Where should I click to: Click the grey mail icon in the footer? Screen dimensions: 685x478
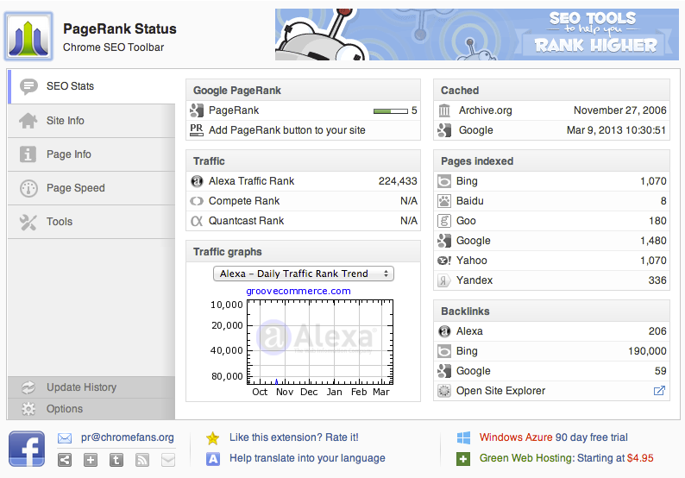[x=168, y=460]
